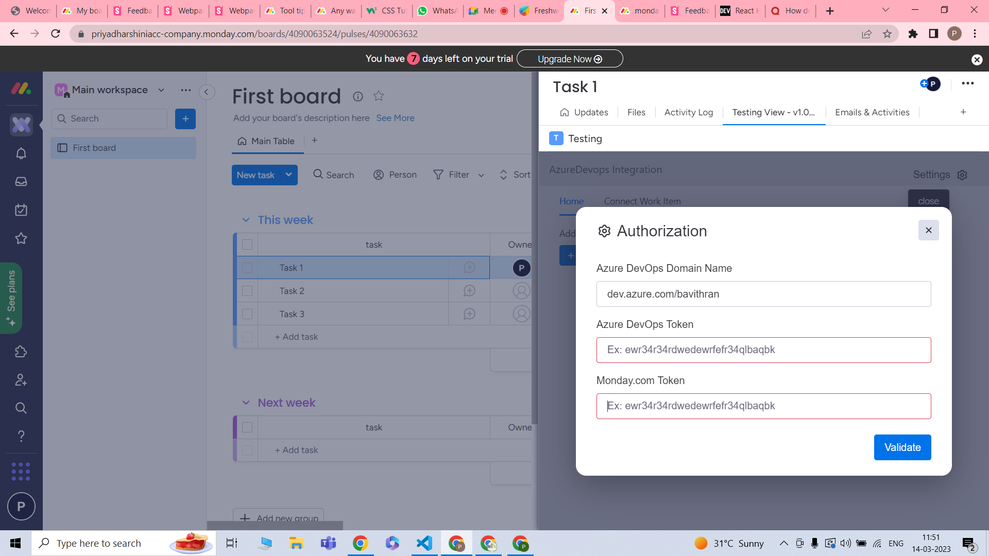Collapse the Next week group

[246, 403]
